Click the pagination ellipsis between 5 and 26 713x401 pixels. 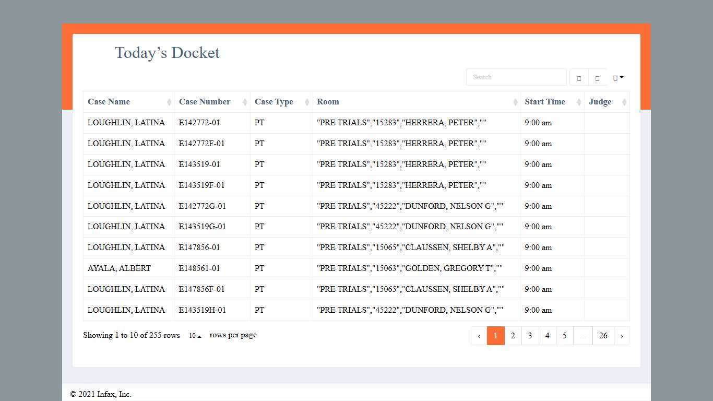583,336
